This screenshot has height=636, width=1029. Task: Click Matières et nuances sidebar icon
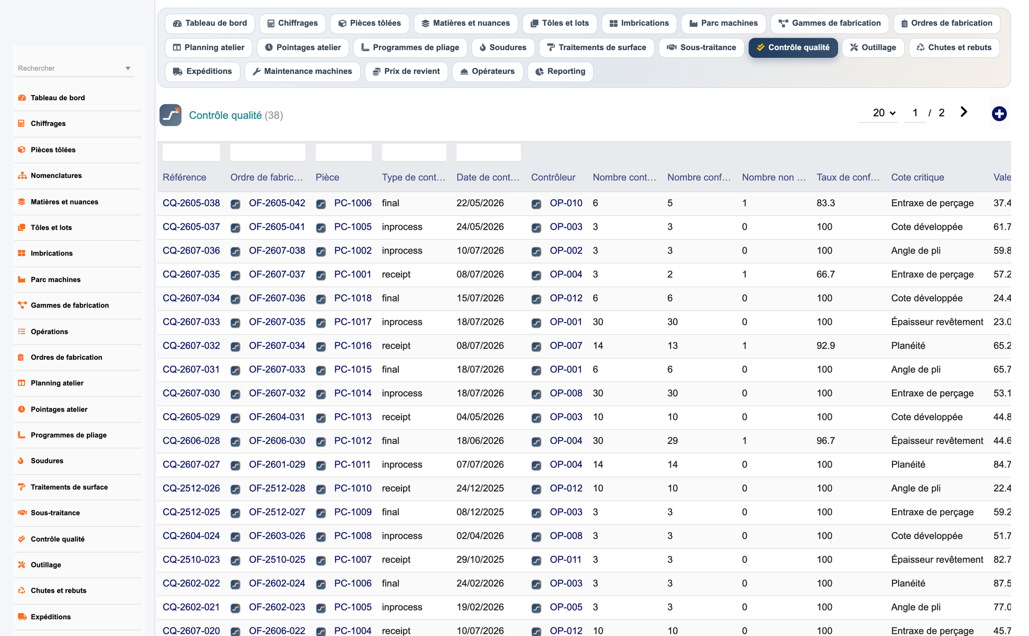point(22,202)
